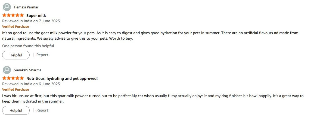Mark Hemaxi Parmar's review as Helpful
Viewport: 317px width, 121px height.
pyautogui.click(x=16, y=55)
